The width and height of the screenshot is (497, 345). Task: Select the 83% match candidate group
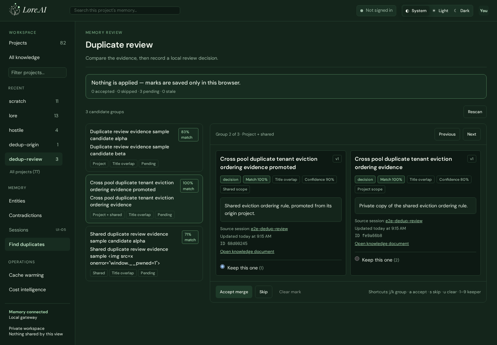[144, 148]
